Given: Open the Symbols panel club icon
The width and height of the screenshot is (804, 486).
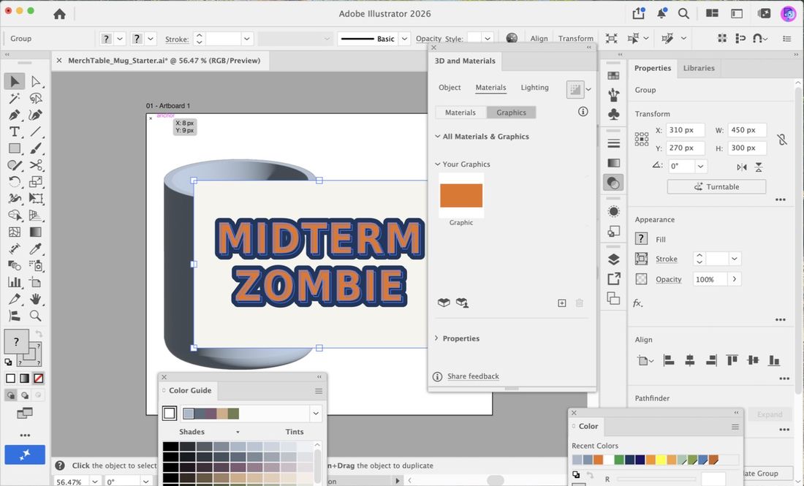Looking at the screenshot, I should (613, 114).
